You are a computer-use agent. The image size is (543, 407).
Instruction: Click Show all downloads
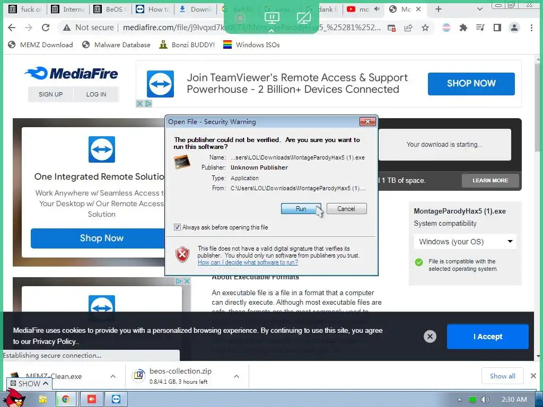click(x=503, y=376)
